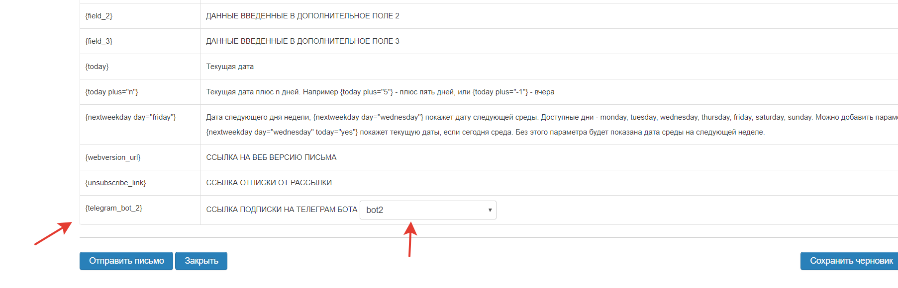
Task: Save the draft with Сохранить черновик
Action: [851, 261]
